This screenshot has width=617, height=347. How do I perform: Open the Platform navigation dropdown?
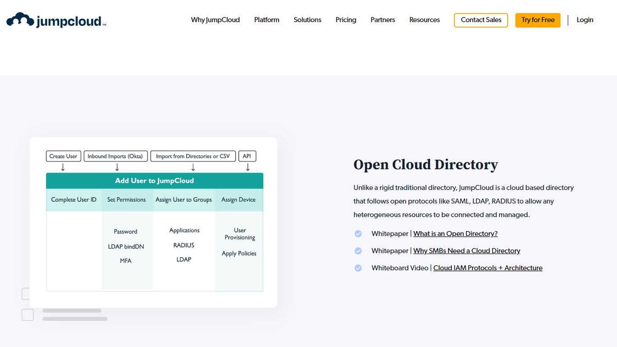(266, 20)
